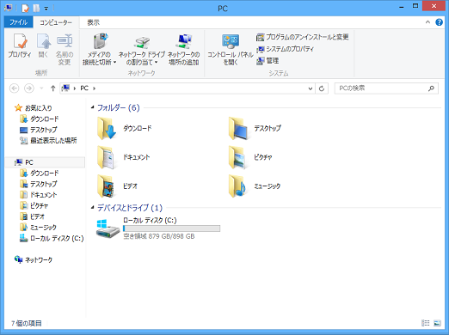Click PC in the address bar breadcrumb
The width and height of the screenshot is (449, 335).
pyautogui.click(x=84, y=88)
